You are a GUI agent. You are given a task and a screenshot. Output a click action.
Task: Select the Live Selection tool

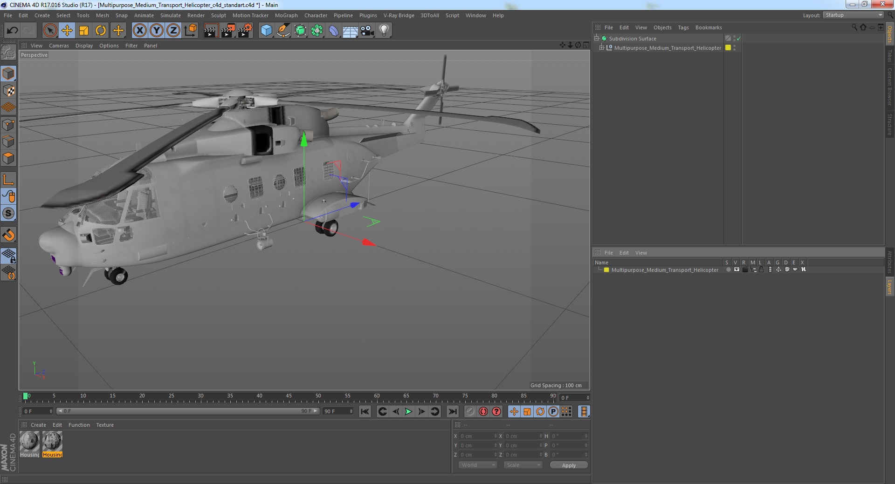(x=50, y=31)
